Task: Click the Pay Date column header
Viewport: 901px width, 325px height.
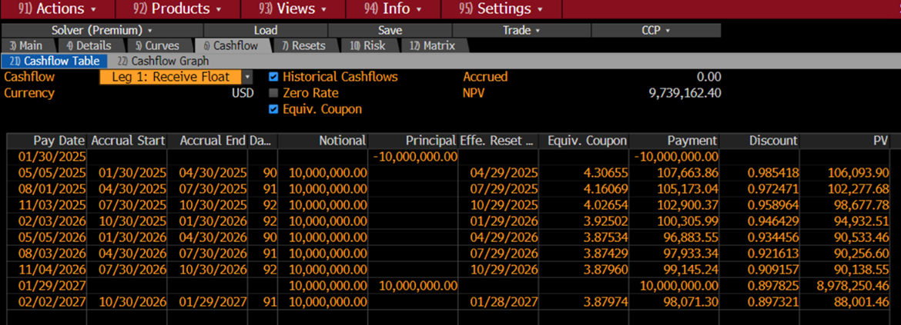Action: tap(46, 141)
